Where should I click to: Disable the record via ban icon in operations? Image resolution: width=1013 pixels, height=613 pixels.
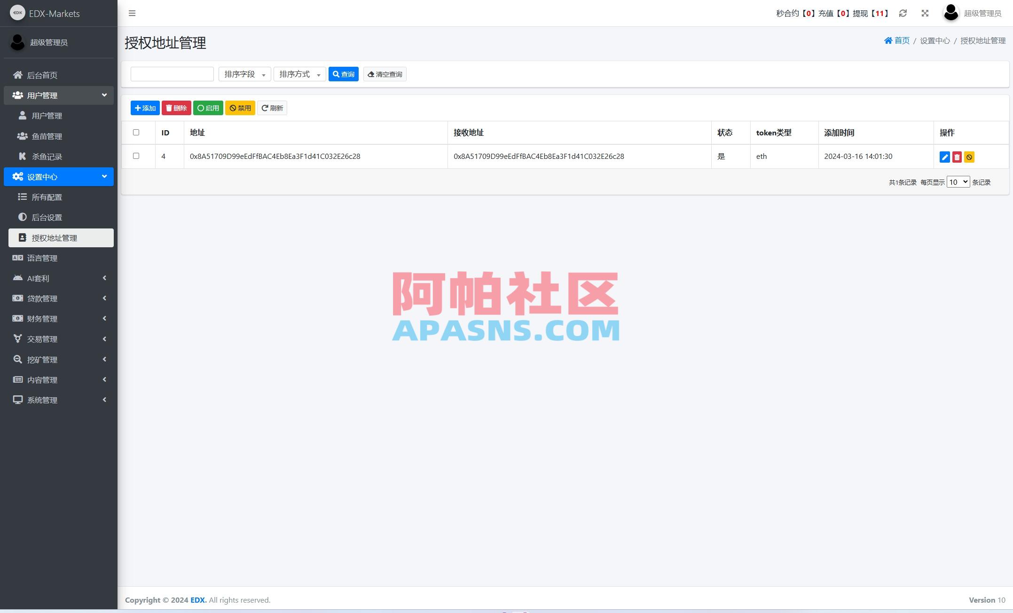pyautogui.click(x=969, y=157)
